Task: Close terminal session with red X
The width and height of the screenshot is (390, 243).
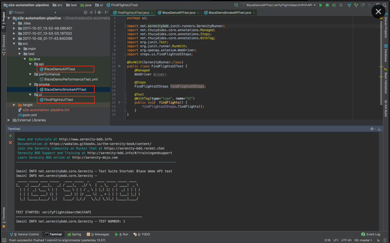Action: tap(10, 143)
